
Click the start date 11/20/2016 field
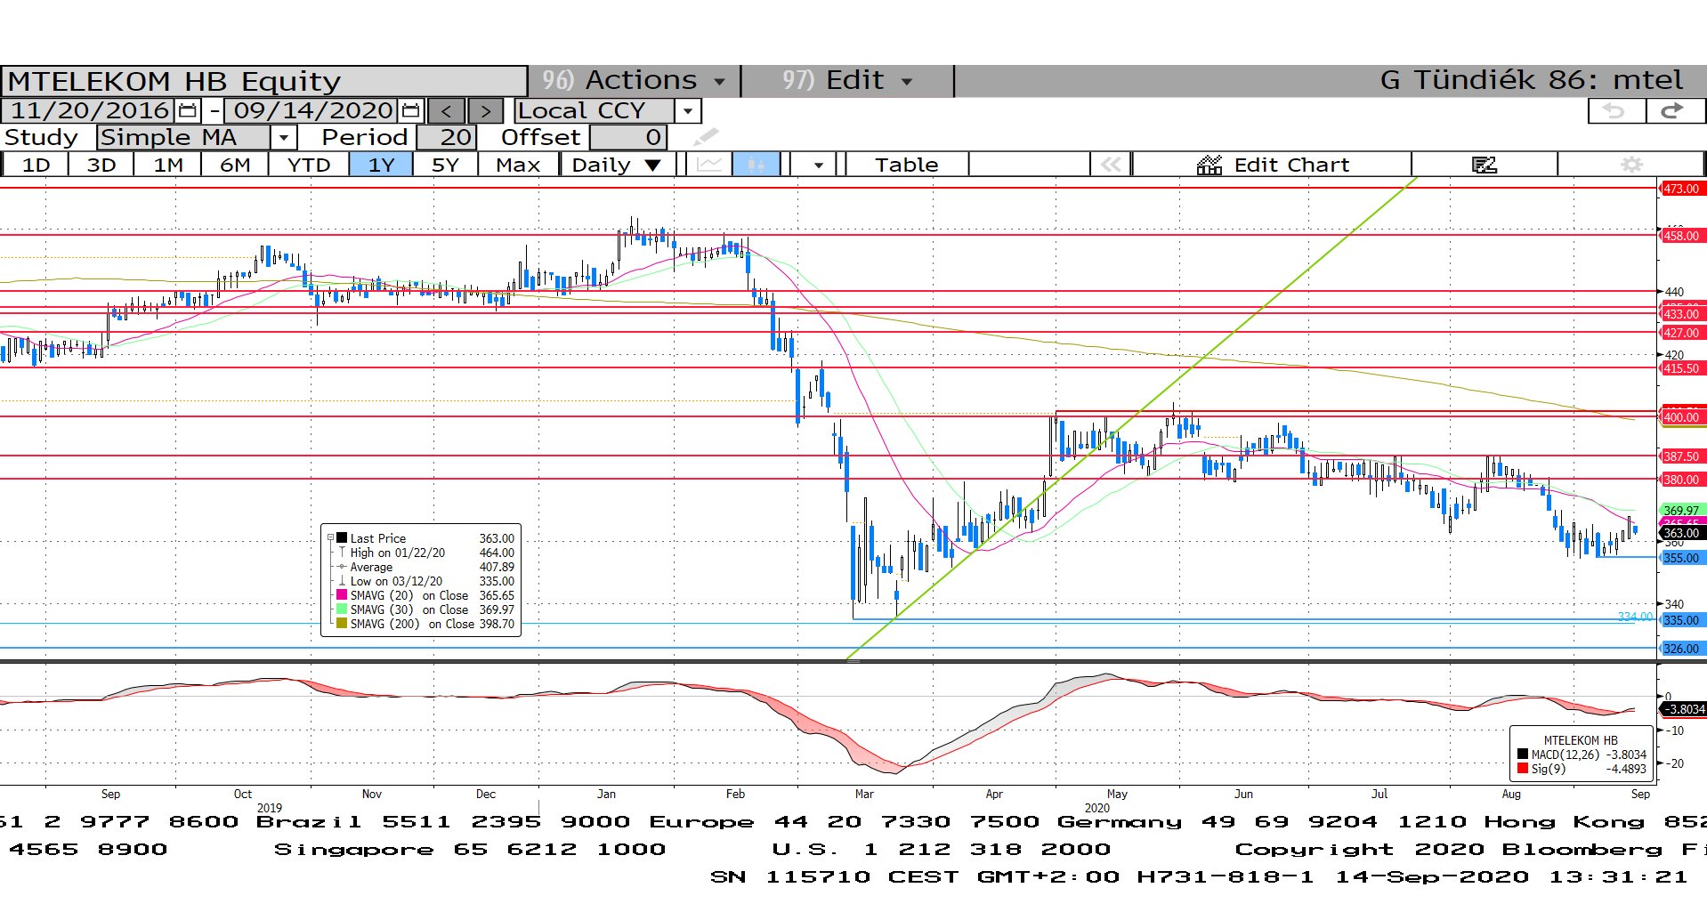(x=89, y=111)
